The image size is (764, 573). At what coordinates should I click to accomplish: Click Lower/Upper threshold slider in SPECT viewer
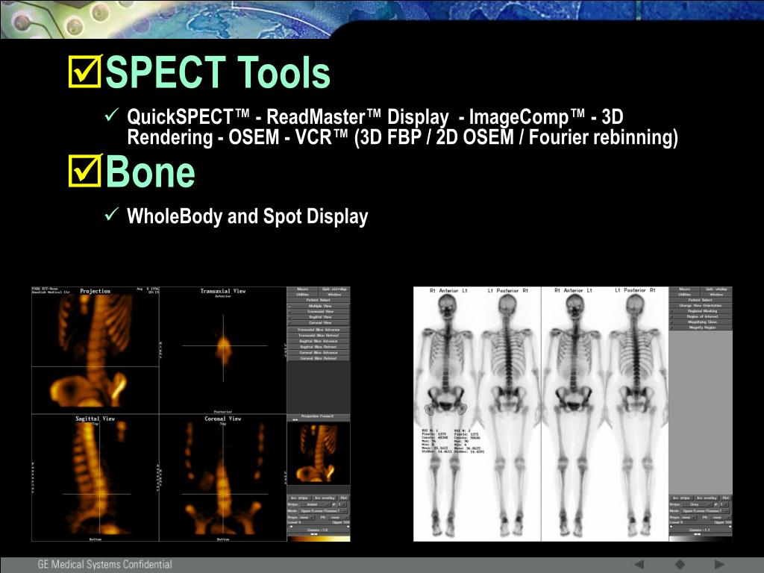pos(319,527)
